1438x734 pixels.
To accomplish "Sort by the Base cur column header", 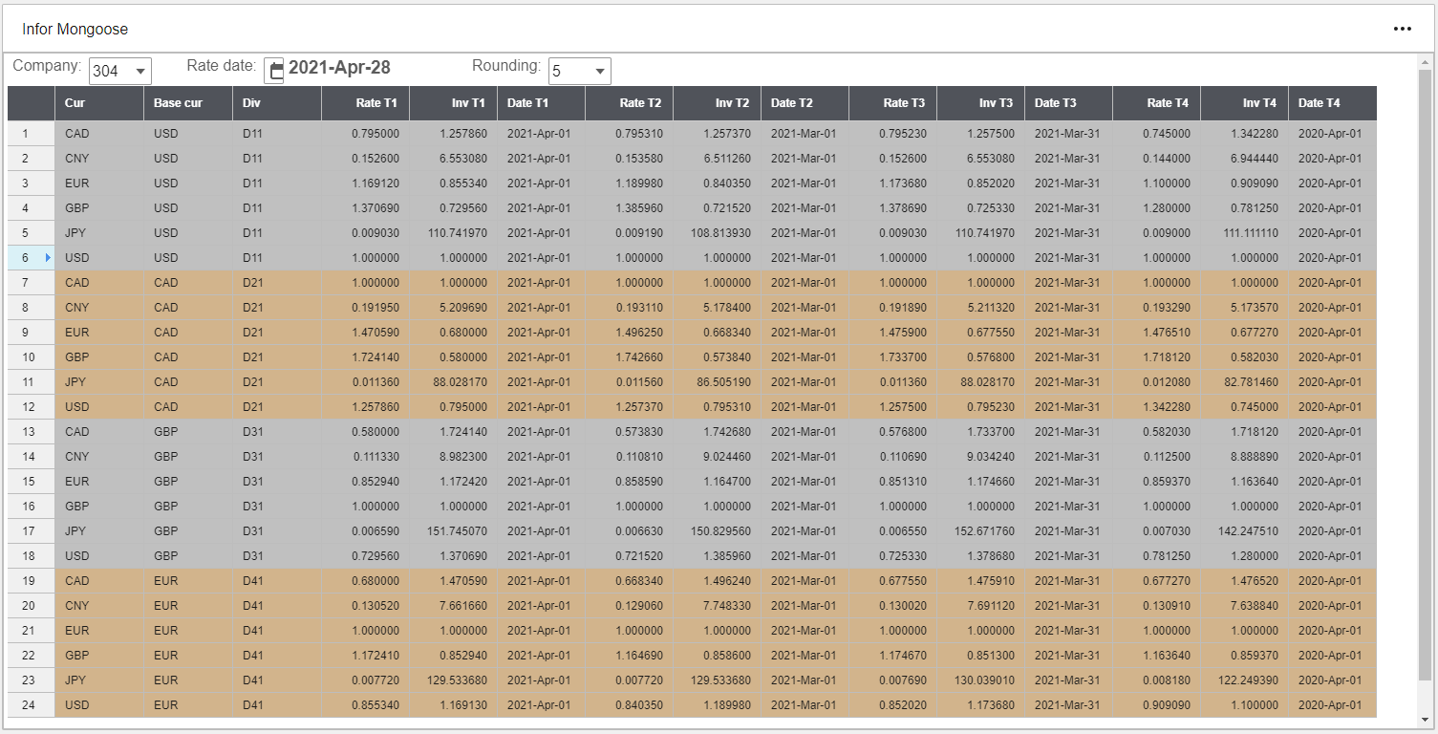I will tap(188, 103).
